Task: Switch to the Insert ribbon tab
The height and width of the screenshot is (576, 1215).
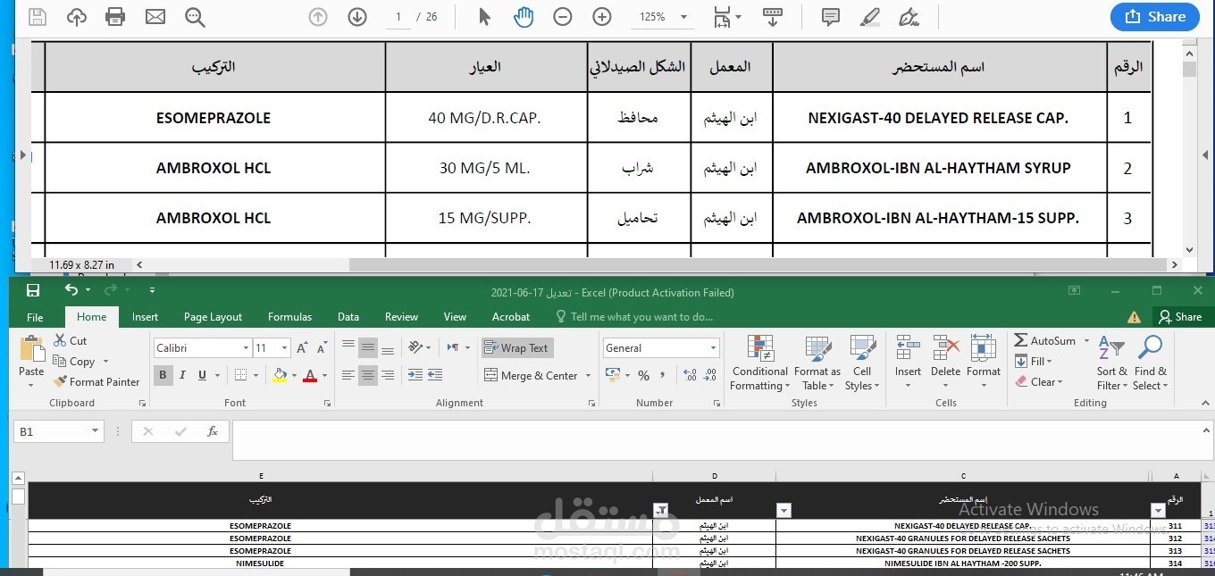Action: point(145,317)
